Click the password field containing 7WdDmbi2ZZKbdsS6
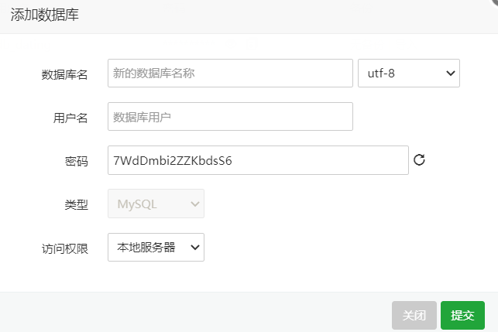Viewport: 498px width, 332px height. tap(258, 160)
